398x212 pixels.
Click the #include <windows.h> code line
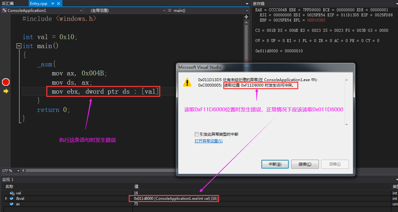(60, 19)
